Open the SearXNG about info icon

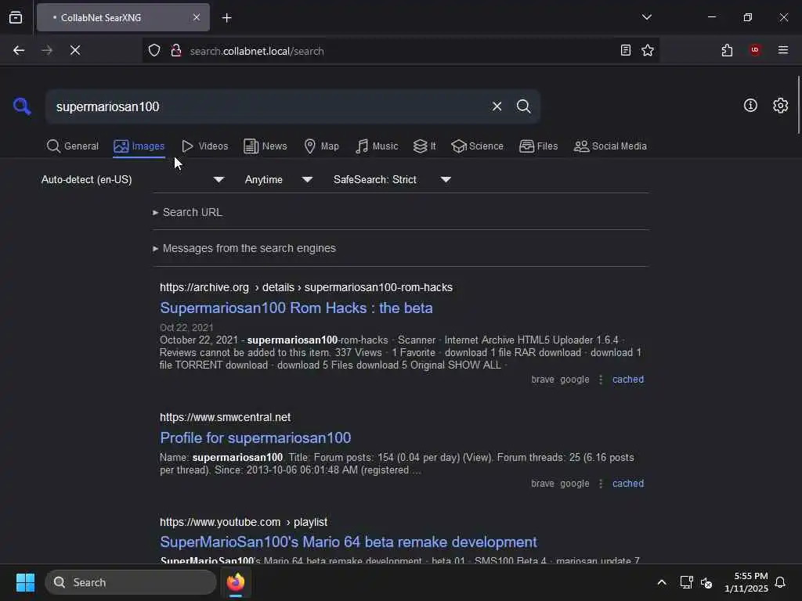(750, 106)
